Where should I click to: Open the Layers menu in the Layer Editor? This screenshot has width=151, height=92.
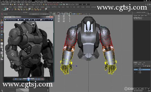pos(135,64)
